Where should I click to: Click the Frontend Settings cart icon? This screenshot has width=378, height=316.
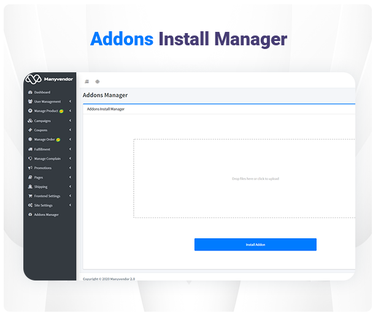(30, 196)
